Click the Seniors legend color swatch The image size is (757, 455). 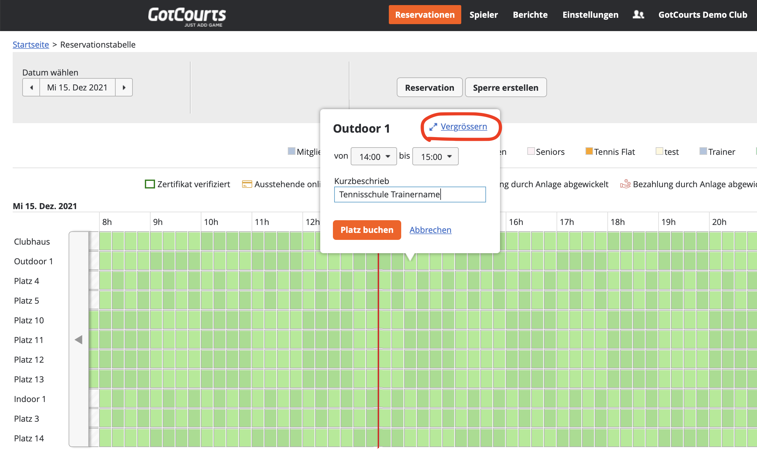click(x=531, y=151)
